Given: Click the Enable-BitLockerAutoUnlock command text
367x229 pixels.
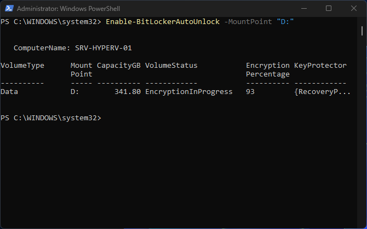Looking at the screenshot, I should 162,21.
